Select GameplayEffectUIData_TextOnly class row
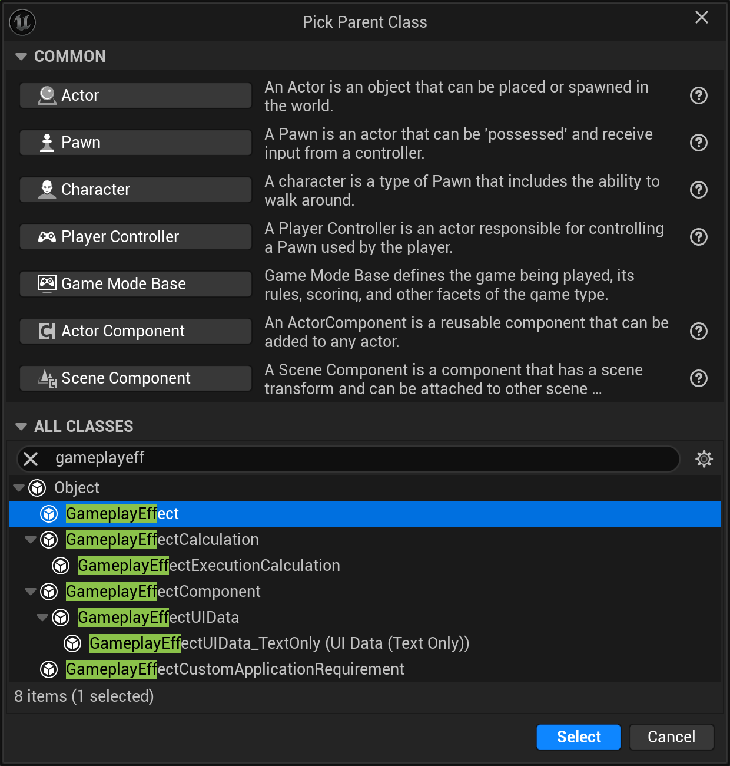The image size is (730, 766). coord(365,643)
